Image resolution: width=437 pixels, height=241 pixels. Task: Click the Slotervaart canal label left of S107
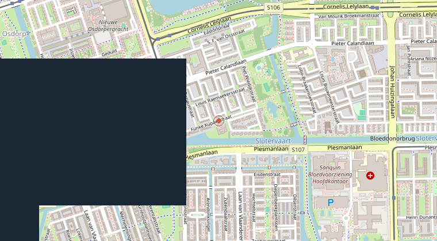[x=273, y=141]
